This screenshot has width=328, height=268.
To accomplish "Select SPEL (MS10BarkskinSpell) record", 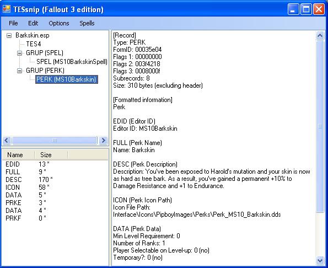I will [x=72, y=62].
